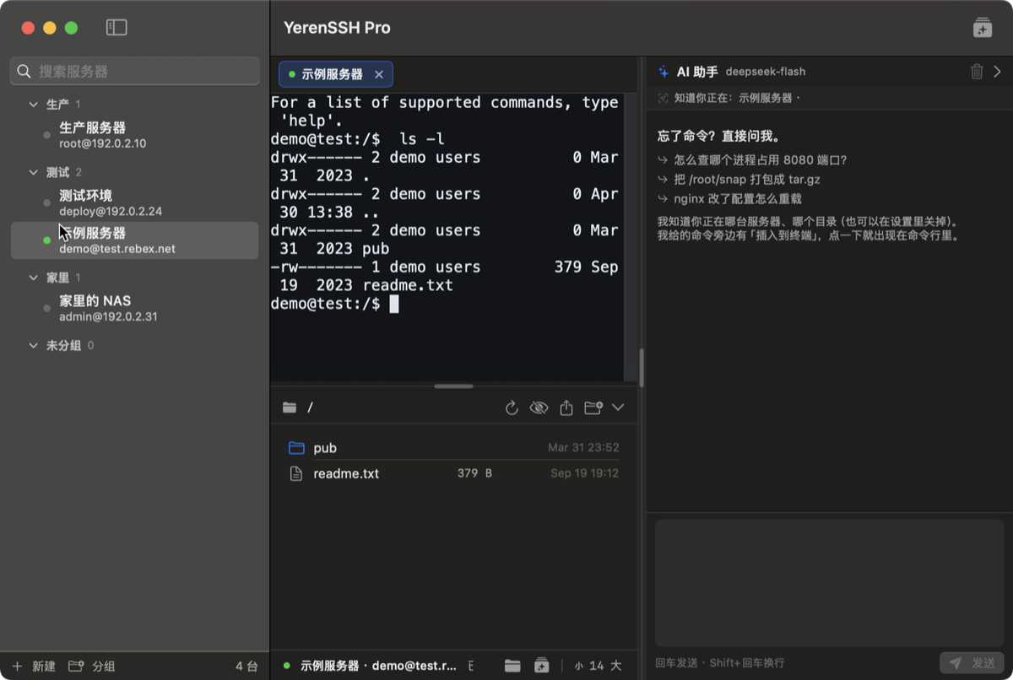This screenshot has width=1013, height=680.
Task: Focus the 搜索服务器 search field
Action: tap(135, 72)
